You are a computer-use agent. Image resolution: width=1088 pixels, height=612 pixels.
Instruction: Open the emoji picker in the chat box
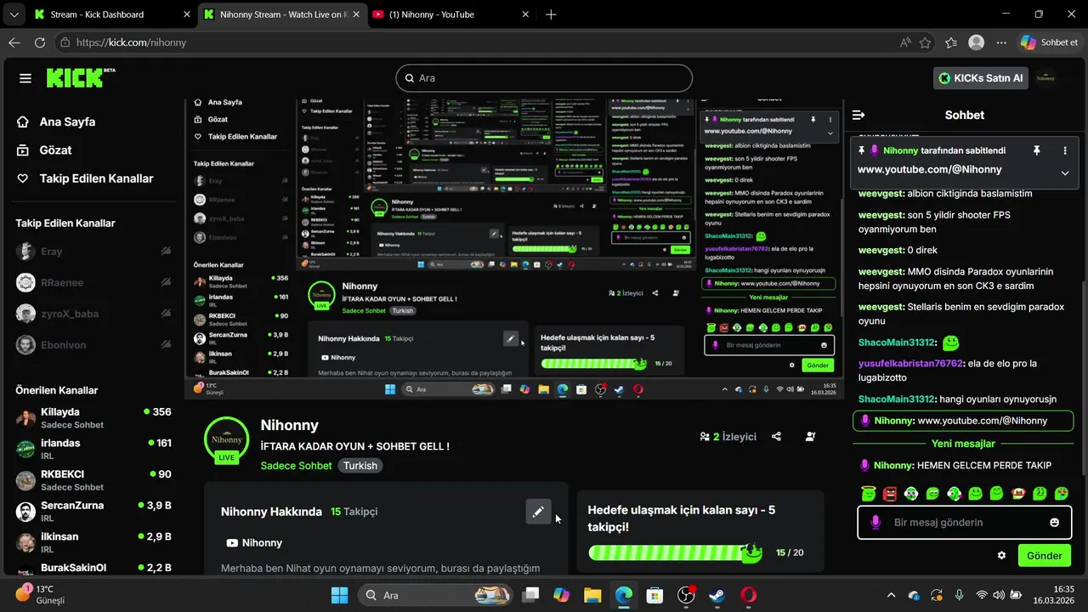(x=1055, y=523)
